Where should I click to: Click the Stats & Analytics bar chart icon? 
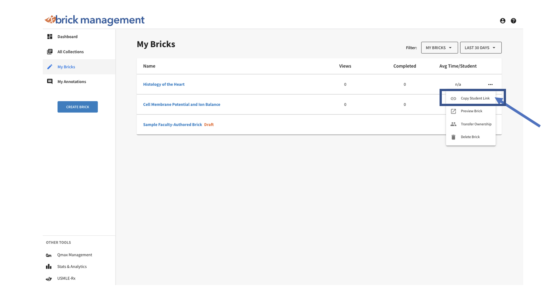coord(49,267)
